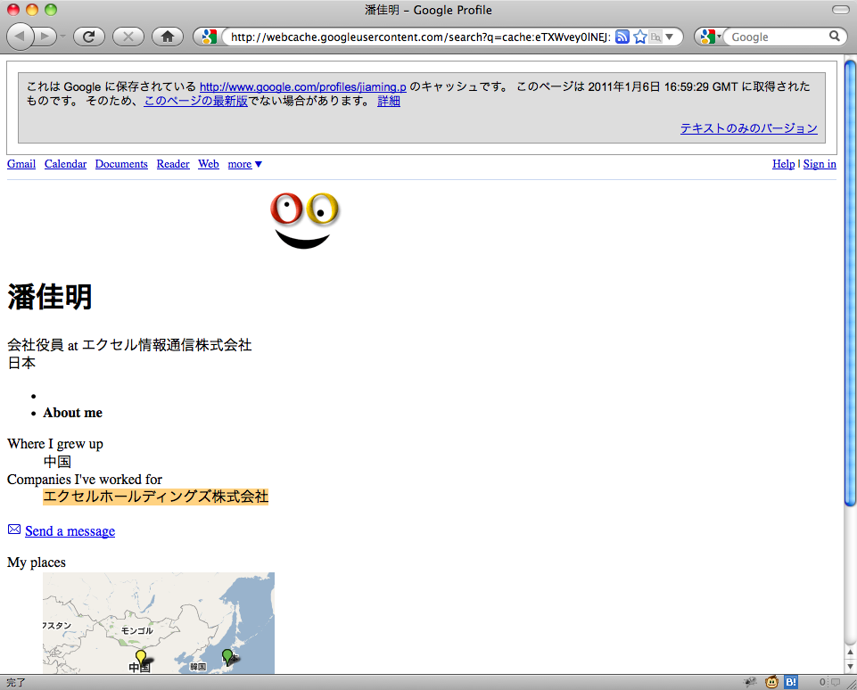The image size is (857, 690).
Task: Click the search magnifying glass icon
Action: click(834, 36)
